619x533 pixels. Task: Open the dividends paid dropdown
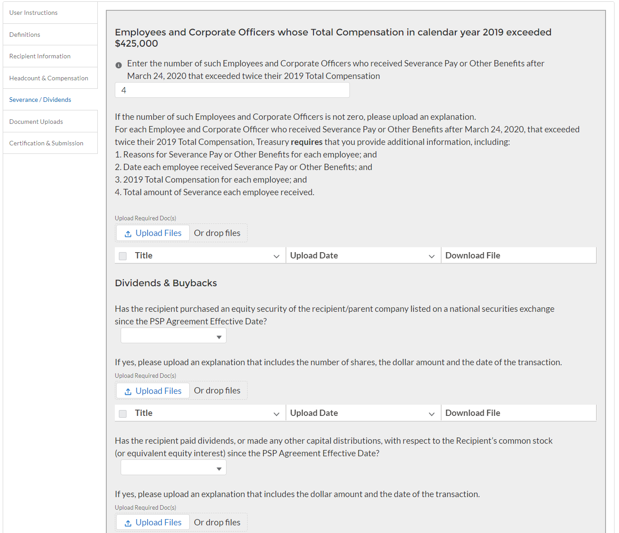tap(174, 467)
